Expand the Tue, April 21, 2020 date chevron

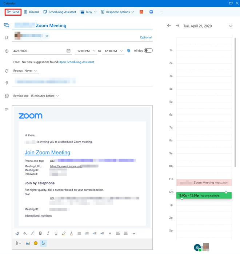point(231,26)
